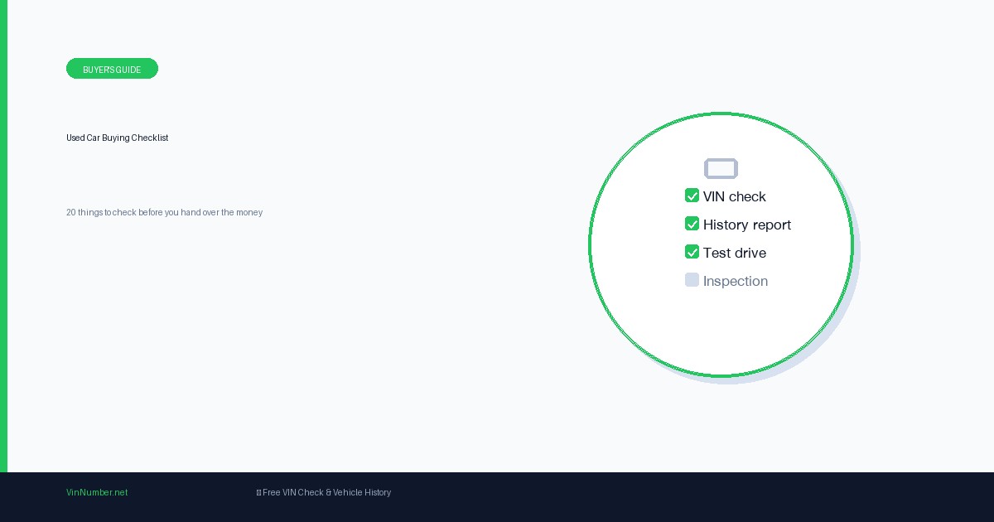Click the '20 things to check' subtitle
The width and height of the screenshot is (994, 522).
tap(164, 212)
